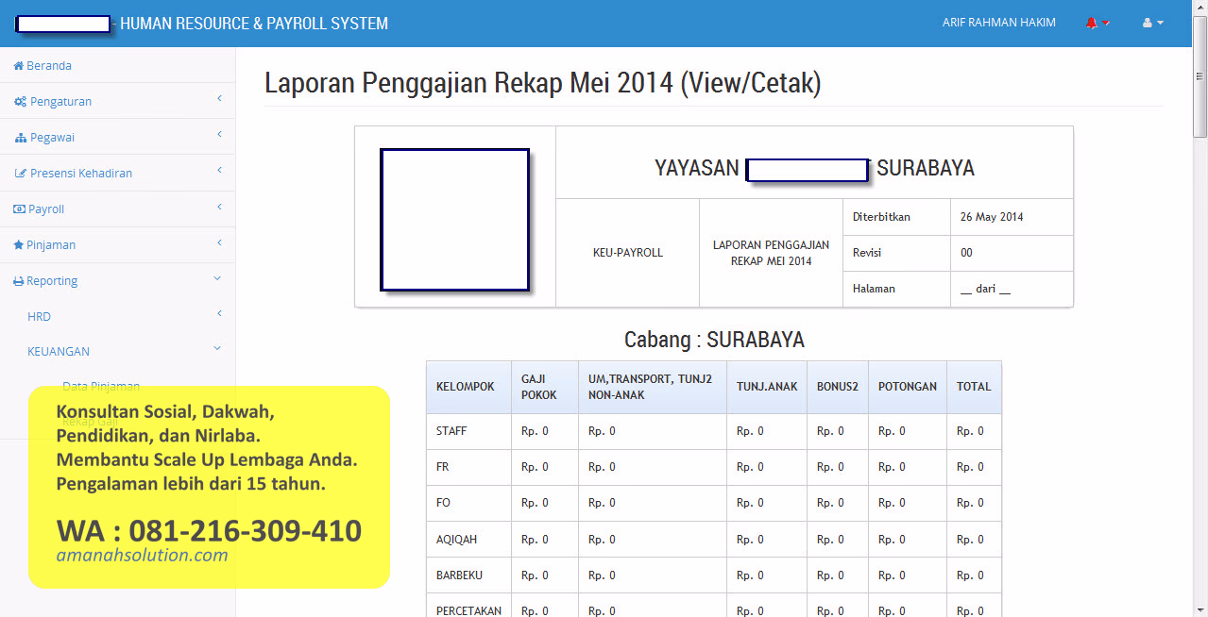Click the BARBEKU row label
Viewport: 1208px width, 617px height.
click(458, 575)
